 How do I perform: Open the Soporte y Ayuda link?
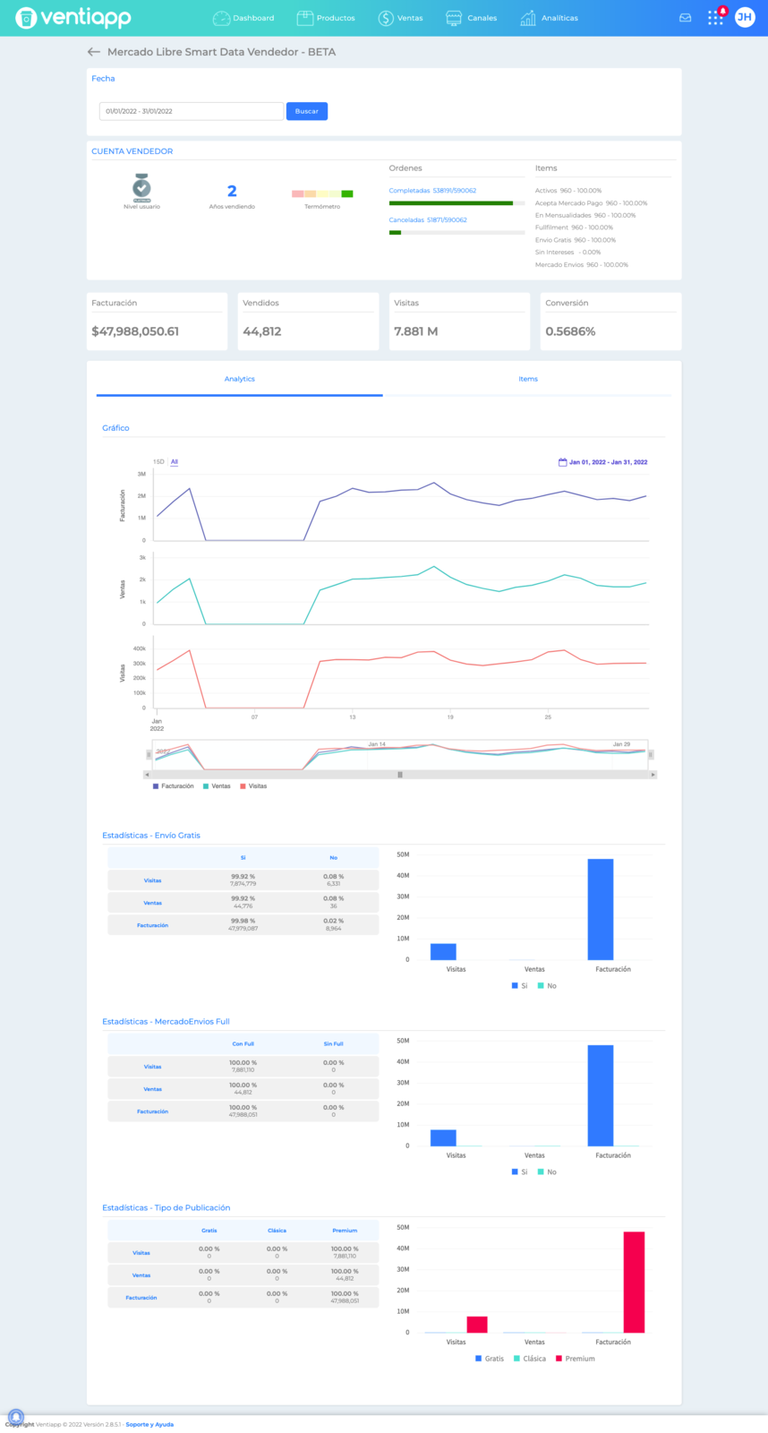tap(149, 1424)
